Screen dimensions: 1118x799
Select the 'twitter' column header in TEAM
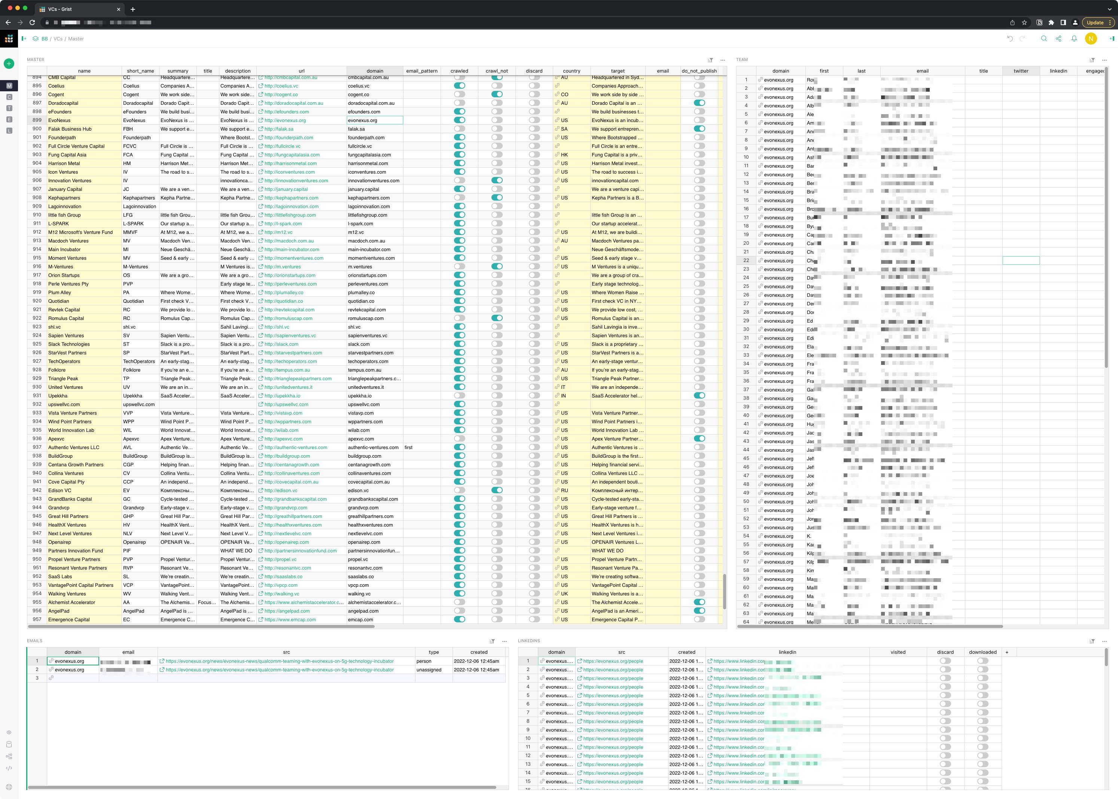pos(1021,71)
